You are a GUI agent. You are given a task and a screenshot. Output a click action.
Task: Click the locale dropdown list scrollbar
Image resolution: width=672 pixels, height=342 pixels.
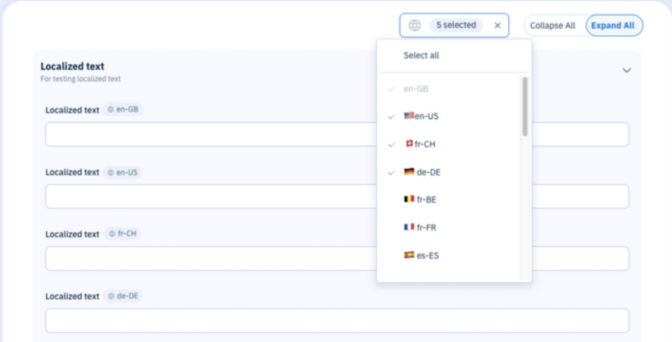(x=524, y=106)
